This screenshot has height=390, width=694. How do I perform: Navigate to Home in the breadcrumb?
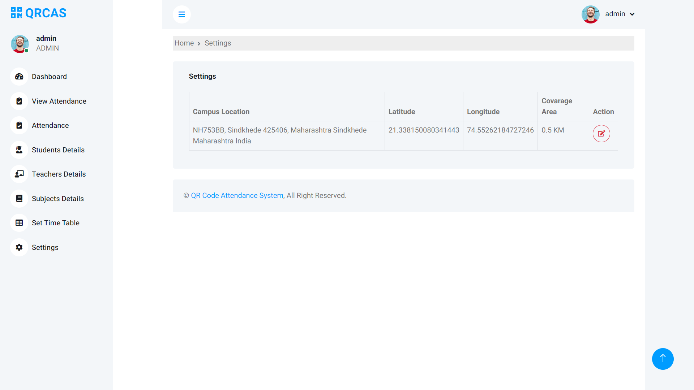[x=184, y=43]
